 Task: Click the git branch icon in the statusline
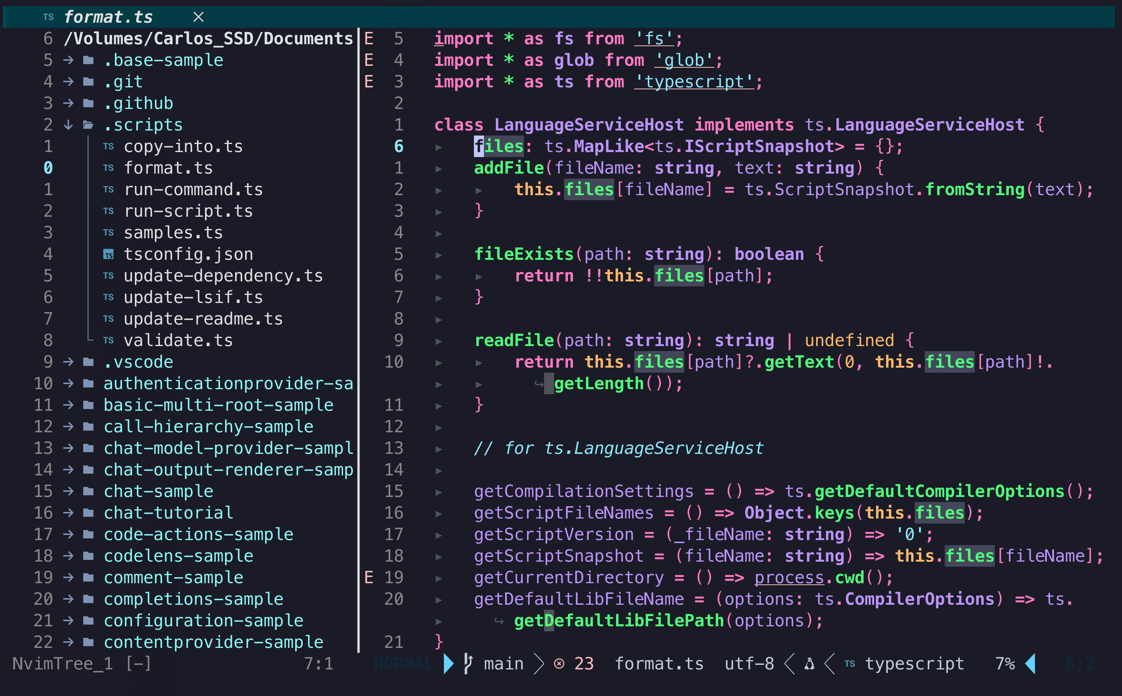[x=469, y=663]
